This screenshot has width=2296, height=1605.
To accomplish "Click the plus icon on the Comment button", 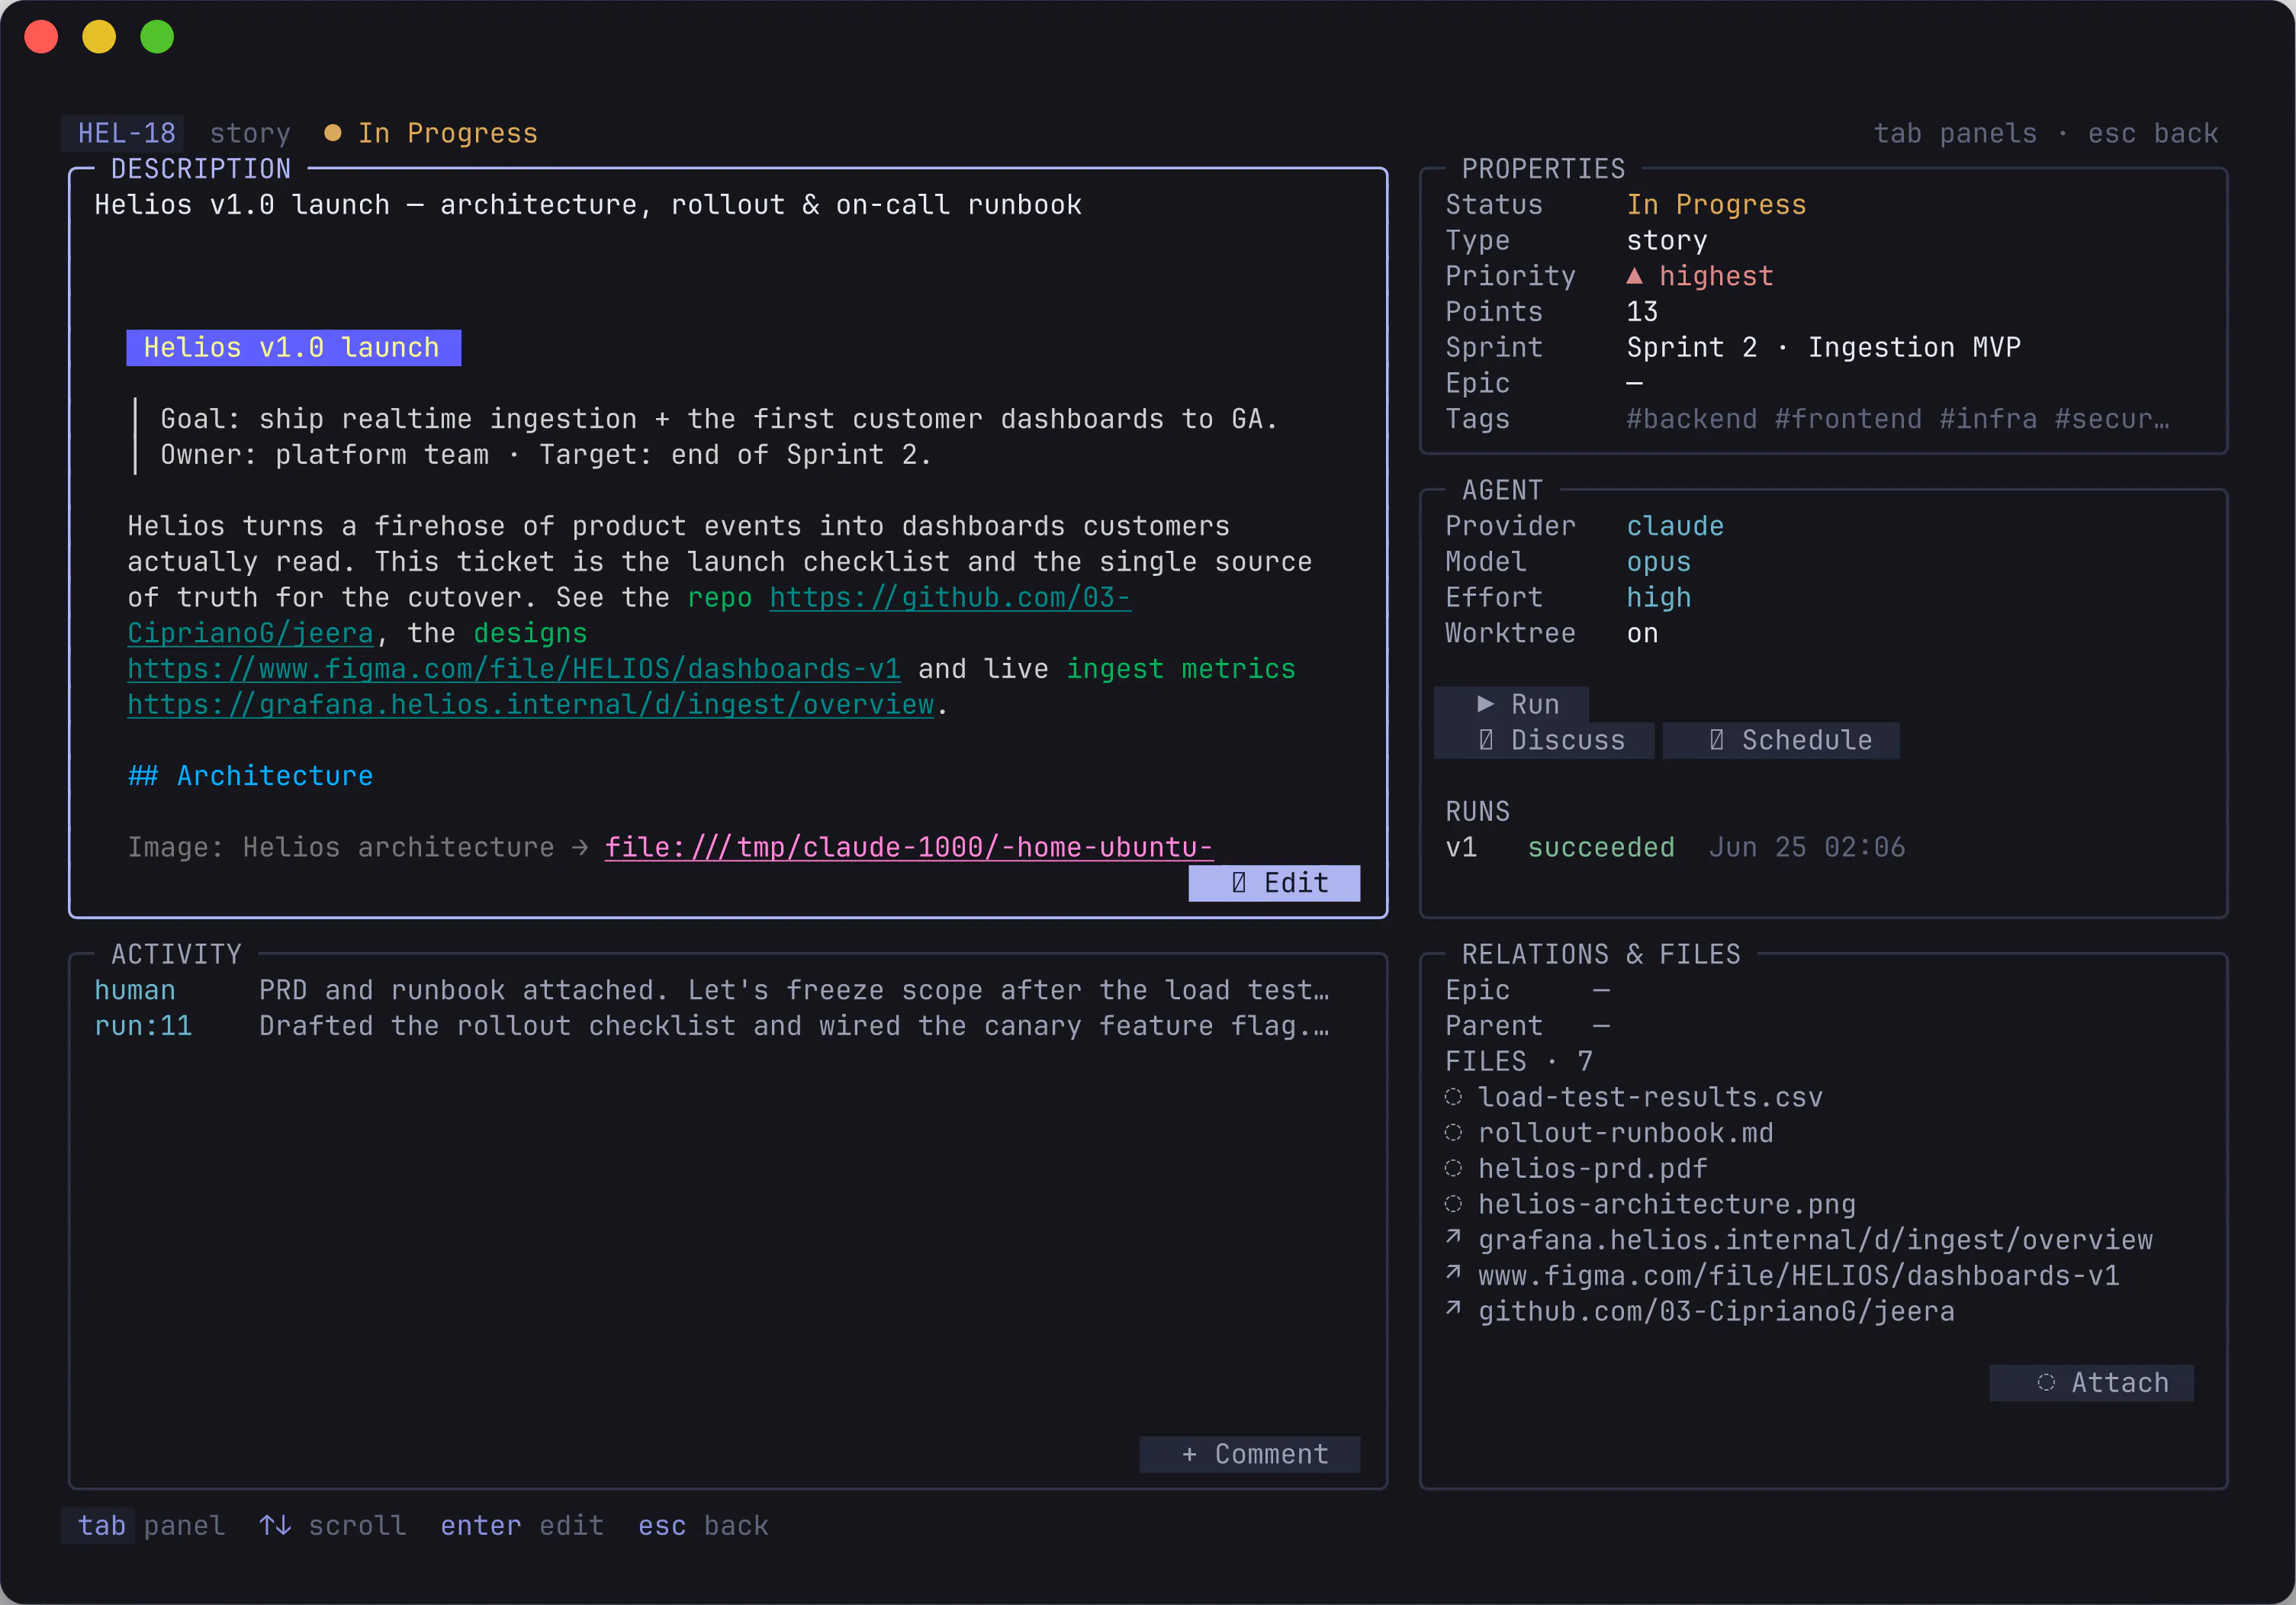I will [x=1189, y=1454].
